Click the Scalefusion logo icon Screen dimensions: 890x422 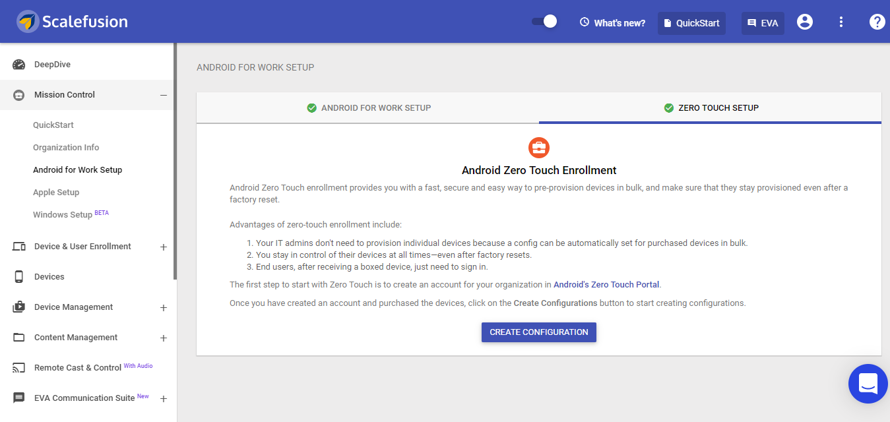27,22
